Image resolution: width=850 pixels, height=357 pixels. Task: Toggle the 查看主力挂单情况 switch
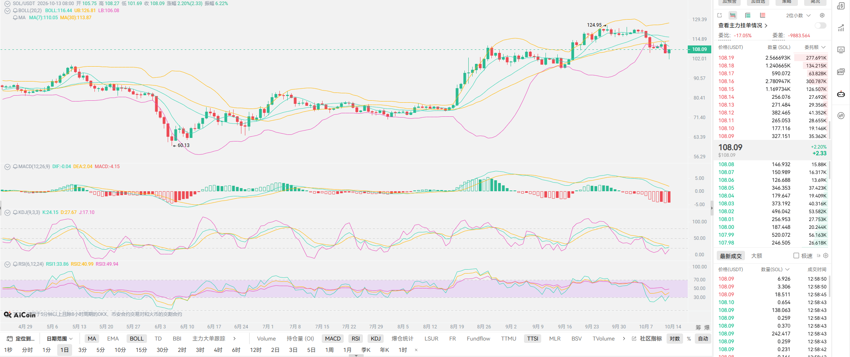click(x=821, y=25)
